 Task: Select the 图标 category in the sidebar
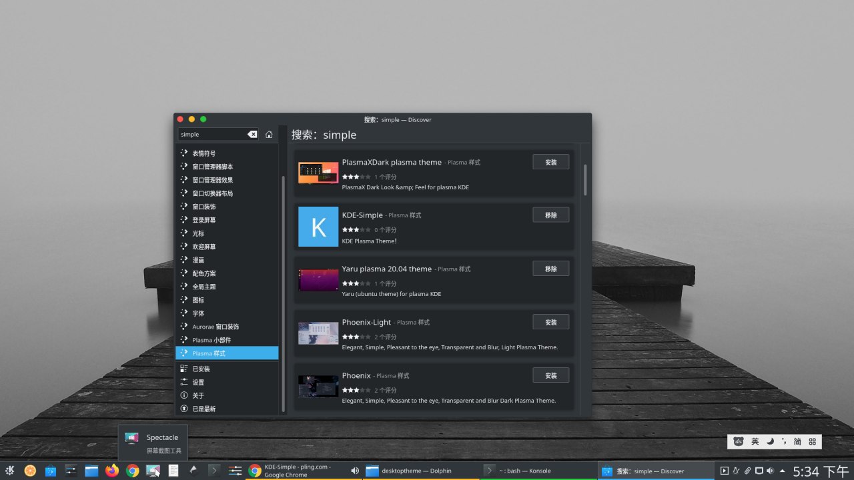pos(227,300)
